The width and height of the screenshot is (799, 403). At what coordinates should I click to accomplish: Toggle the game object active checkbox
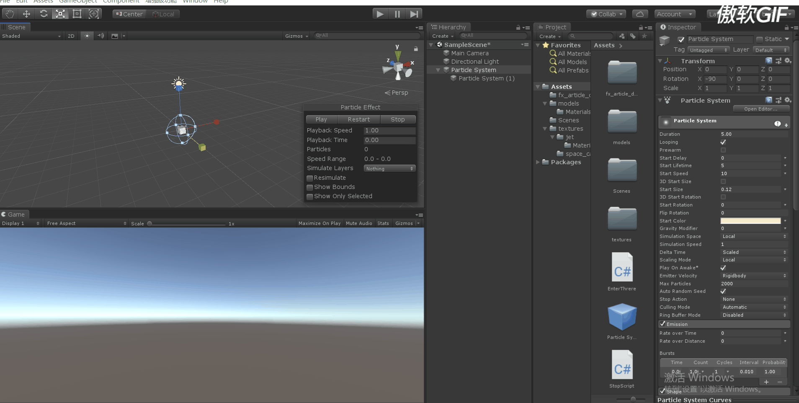(681, 39)
